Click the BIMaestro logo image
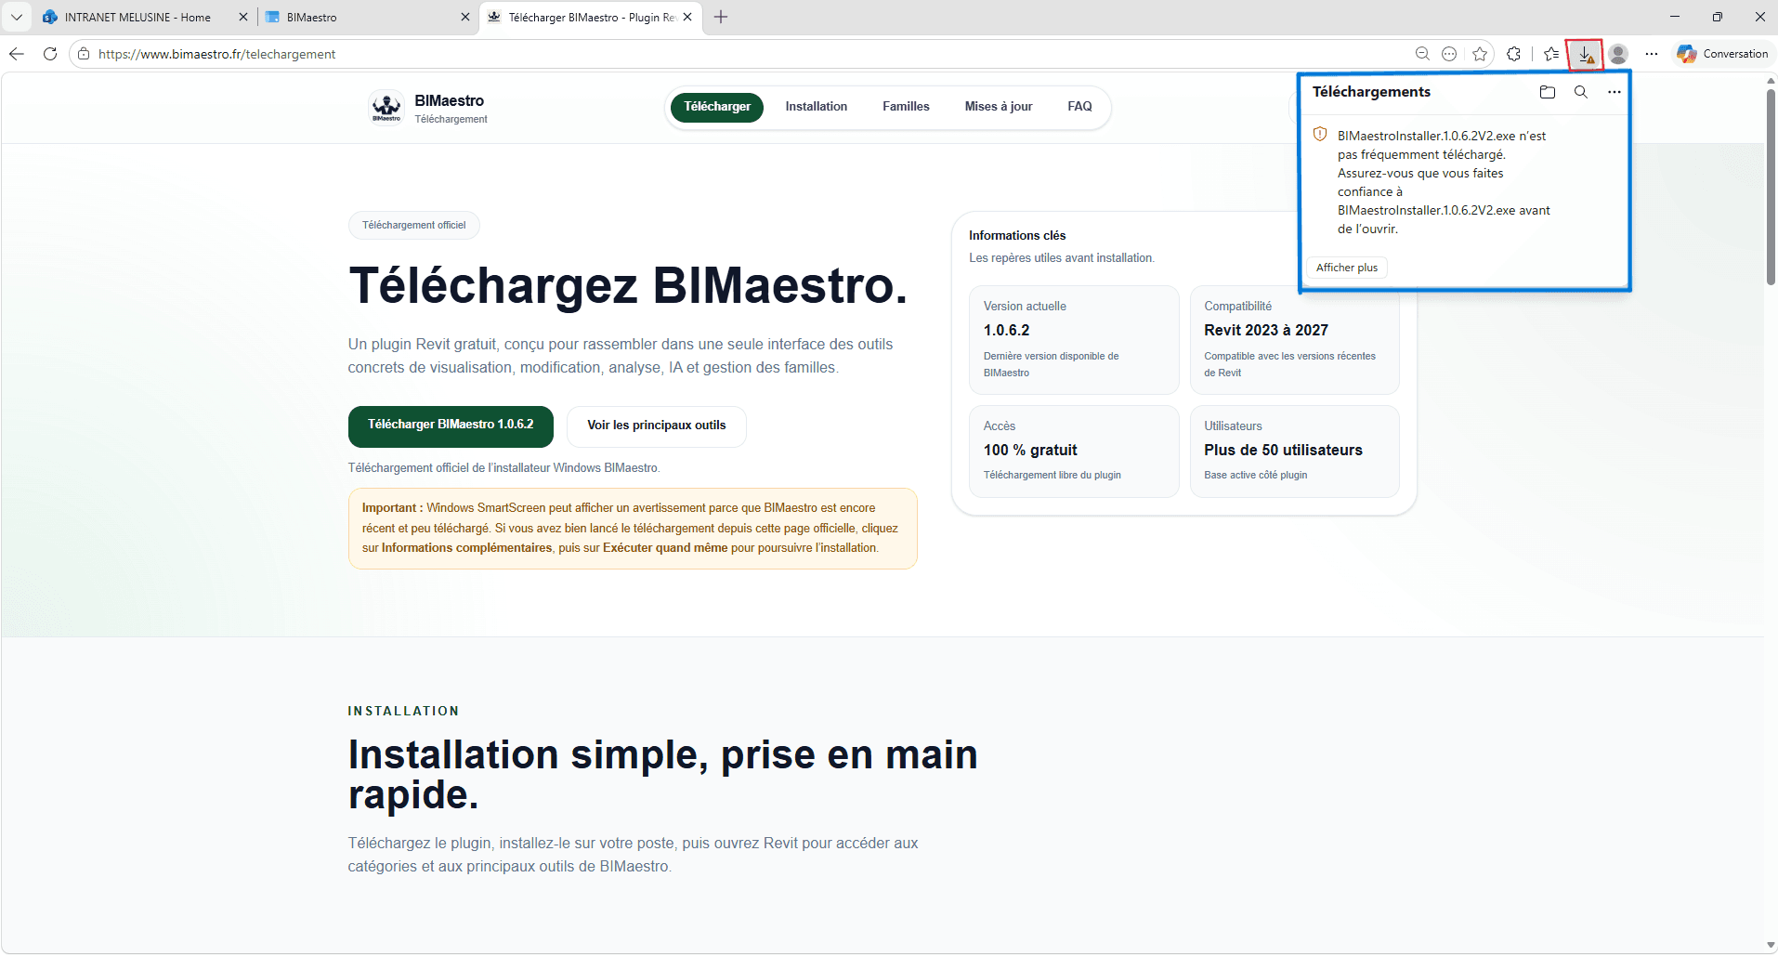 click(x=386, y=108)
